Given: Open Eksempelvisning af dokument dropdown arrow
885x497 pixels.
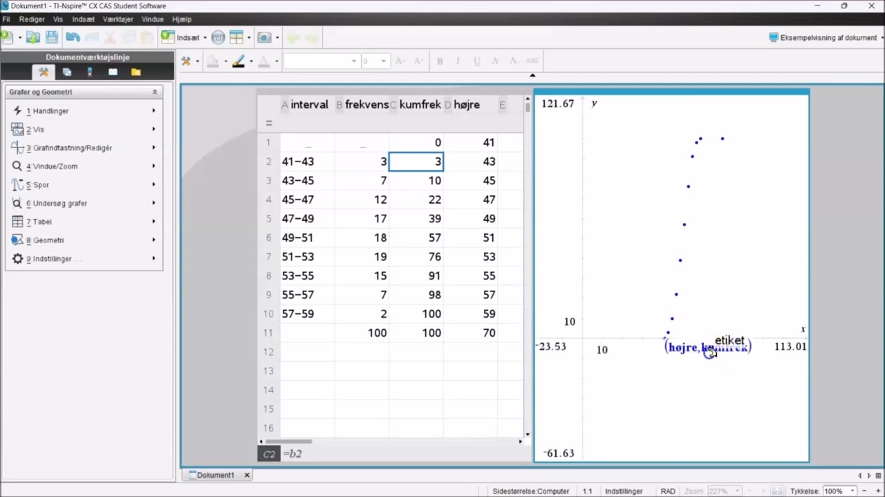Looking at the screenshot, I should (882, 38).
